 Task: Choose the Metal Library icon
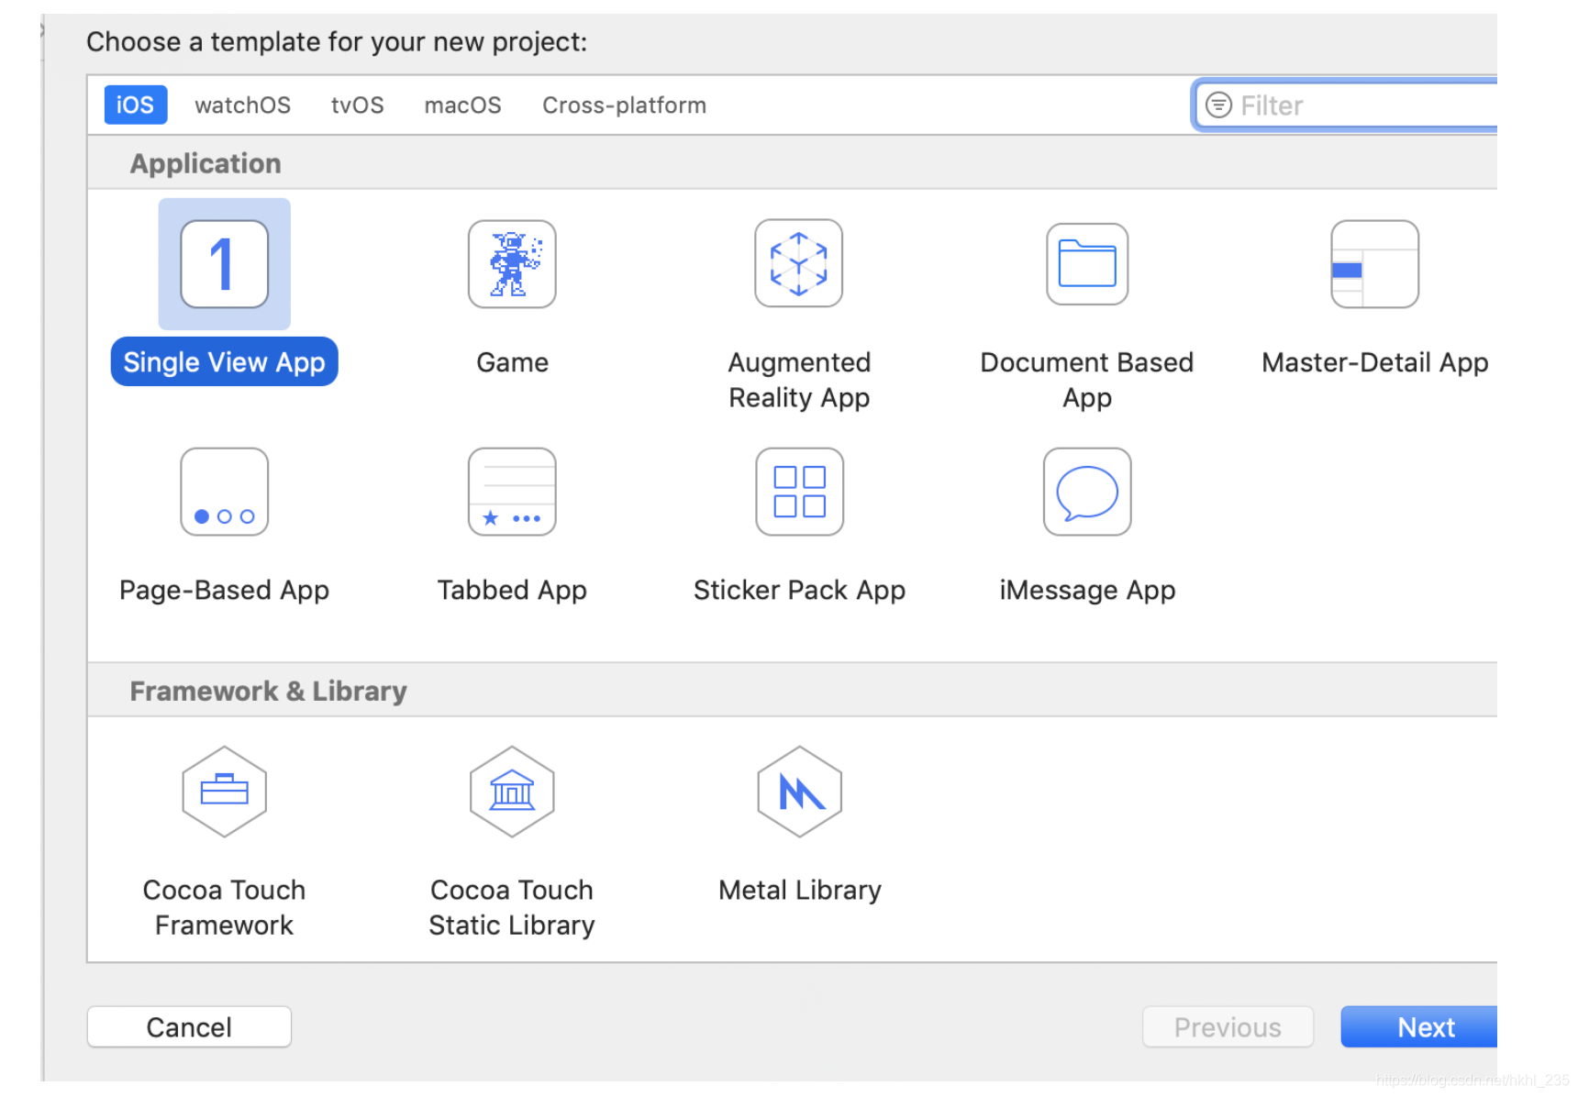pyautogui.click(x=799, y=792)
